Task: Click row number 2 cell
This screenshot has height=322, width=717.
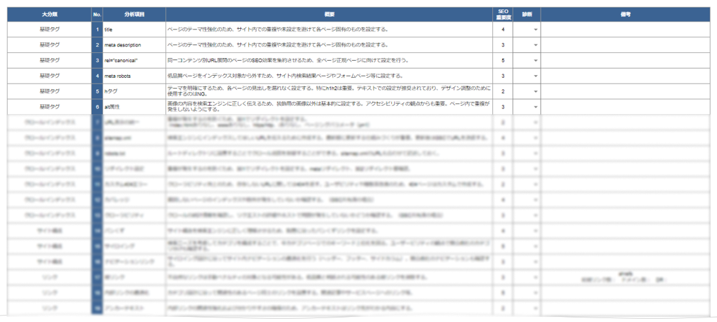Action: [97, 45]
